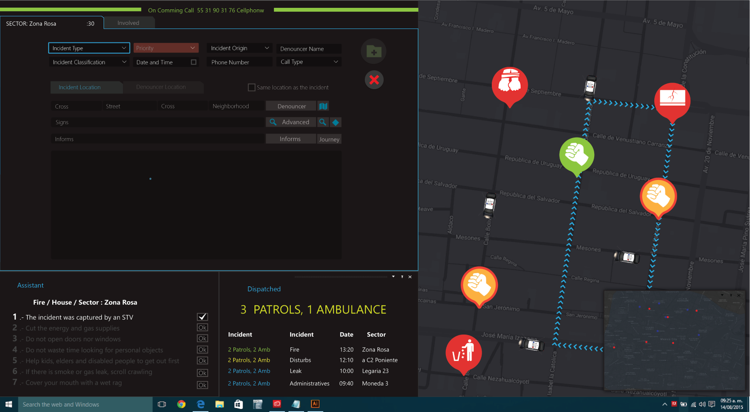Screen dimensions: 750x412
Task: Select the red boxing gloves map marker
Action: tap(509, 84)
